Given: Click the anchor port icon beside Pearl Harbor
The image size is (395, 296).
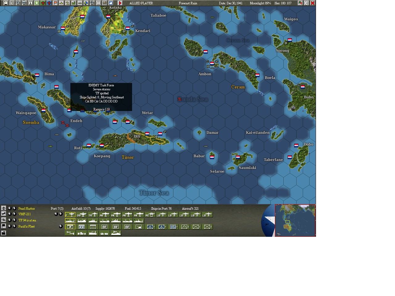Looking at the screenshot, I should point(3,208).
